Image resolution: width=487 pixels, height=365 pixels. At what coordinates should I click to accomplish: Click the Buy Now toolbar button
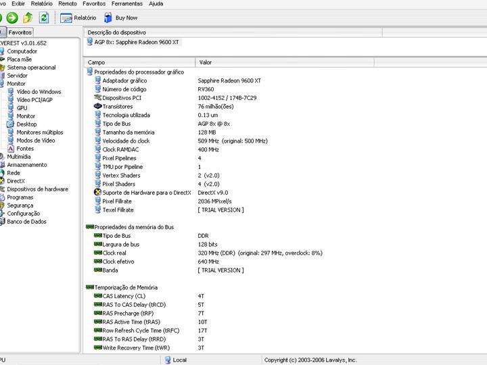tap(121, 18)
